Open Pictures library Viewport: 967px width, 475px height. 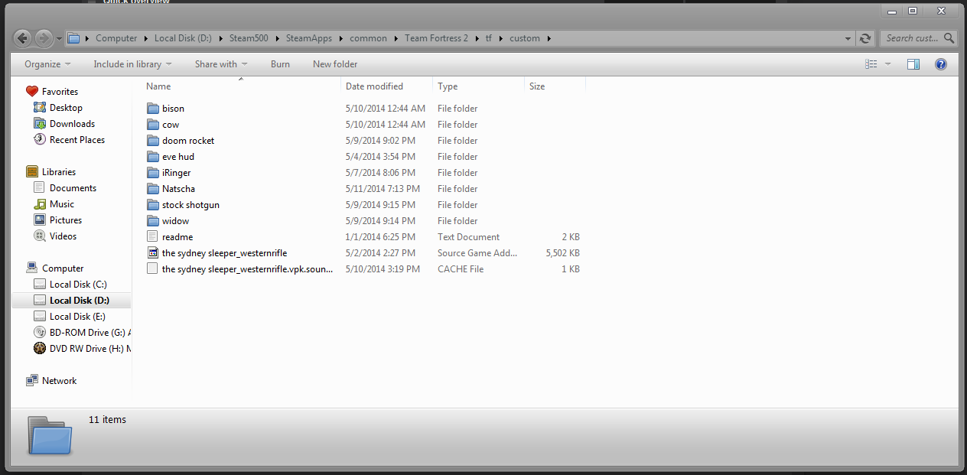58,220
